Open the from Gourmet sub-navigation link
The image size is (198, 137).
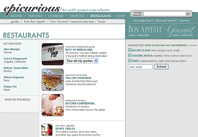[x=59, y=22]
